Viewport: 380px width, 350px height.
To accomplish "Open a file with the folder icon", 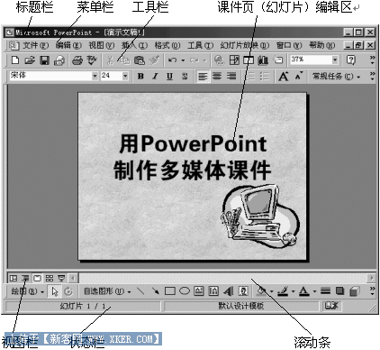I will pyautogui.click(x=30, y=60).
